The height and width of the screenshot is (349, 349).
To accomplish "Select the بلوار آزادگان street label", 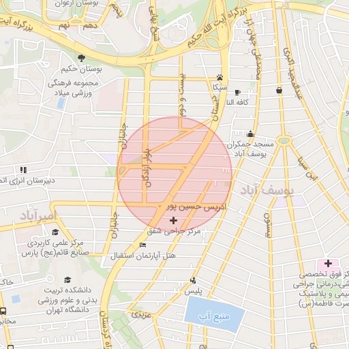I will pos(148,168).
